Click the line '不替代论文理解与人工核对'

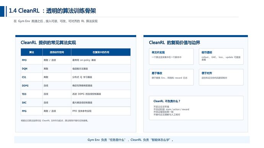tap(167, 114)
